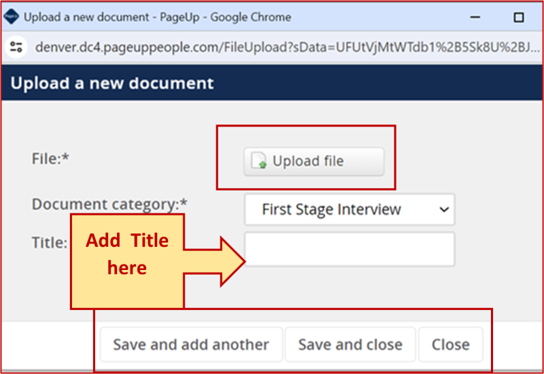Screen dimensions: 544x374
Task: Maximize the Chrome popup window
Action: point(519,17)
